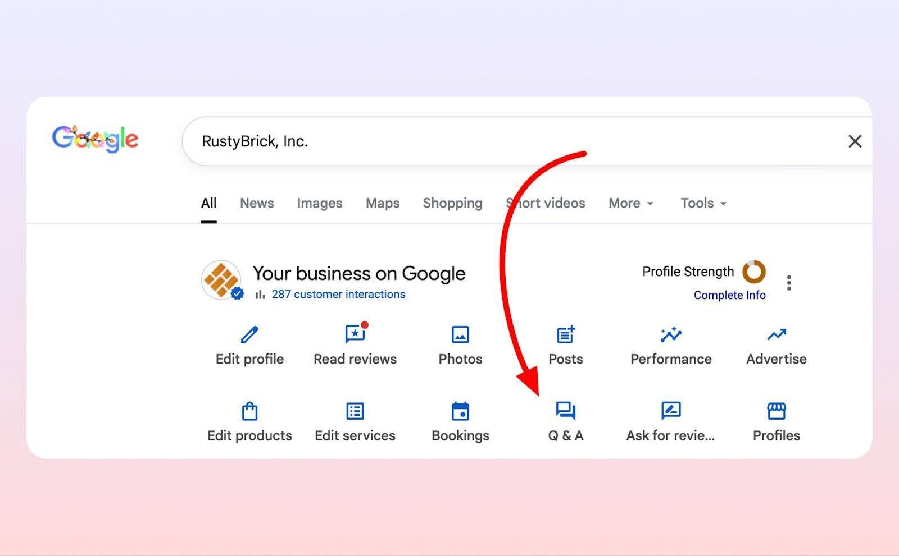Open Edit products shopping bag icon
The height and width of the screenshot is (556, 899).
249,411
